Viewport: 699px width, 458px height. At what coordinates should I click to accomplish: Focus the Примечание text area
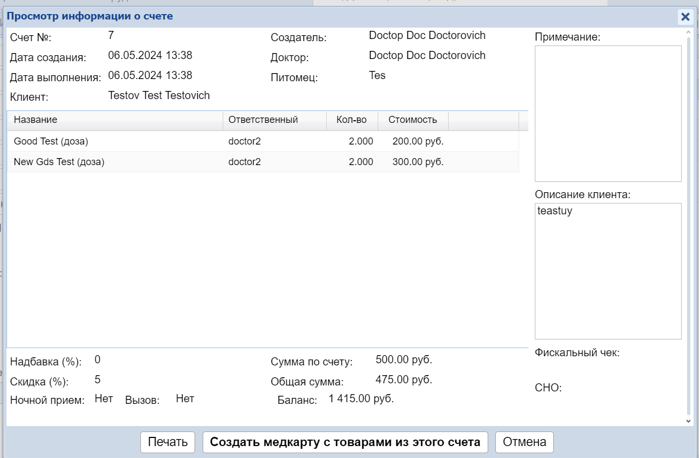pyautogui.click(x=607, y=114)
